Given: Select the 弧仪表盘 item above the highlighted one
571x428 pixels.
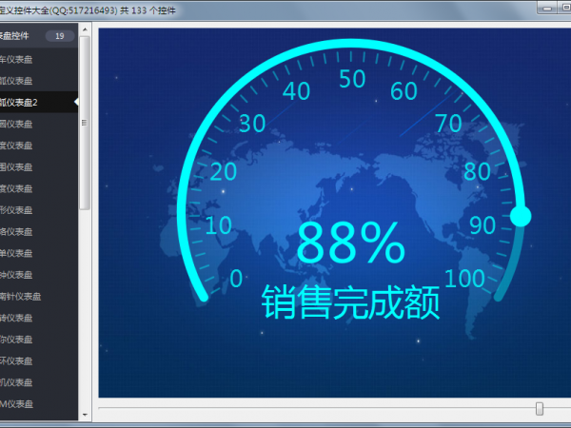Looking at the screenshot, I should (17, 81).
